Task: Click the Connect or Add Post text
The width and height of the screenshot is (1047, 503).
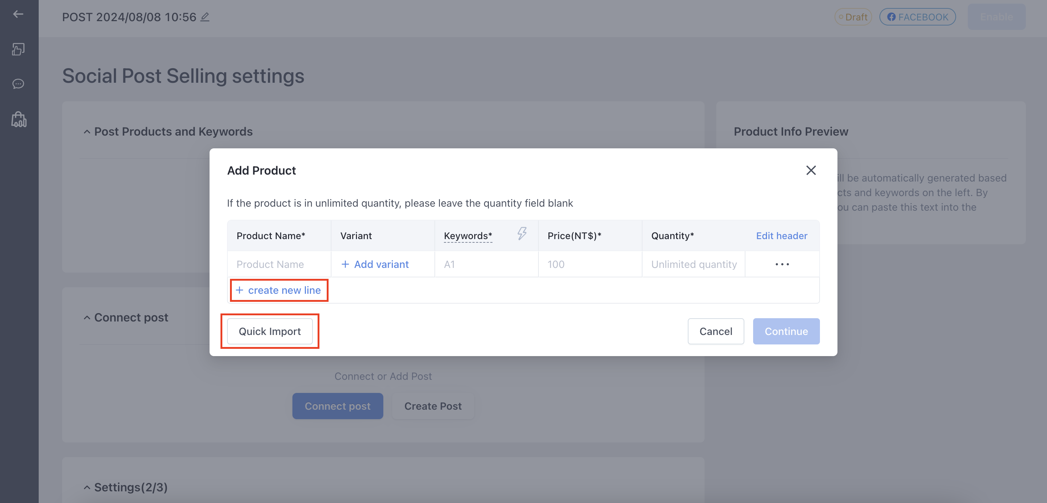Action: 383,376
